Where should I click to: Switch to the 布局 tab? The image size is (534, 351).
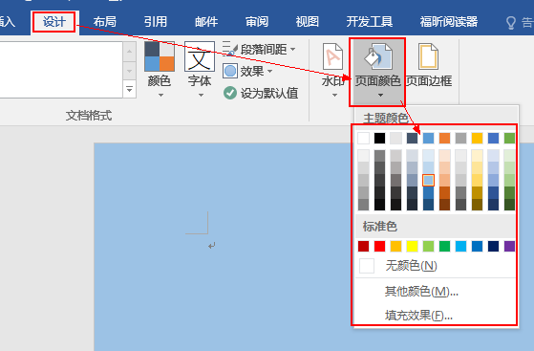click(x=105, y=22)
